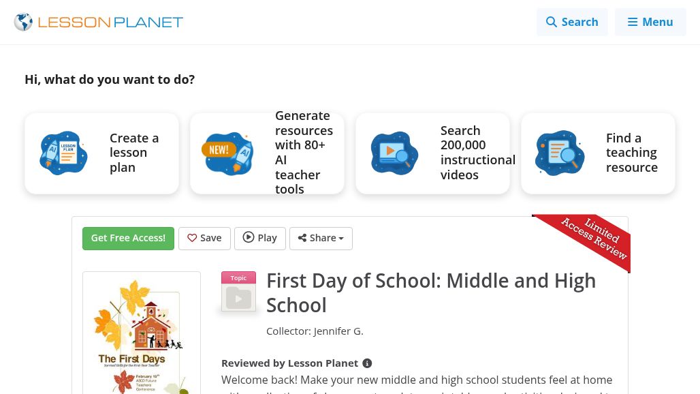The width and height of the screenshot is (700, 394).
Task: Click the instructional videos screen icon
Action: tap(394, 153)
